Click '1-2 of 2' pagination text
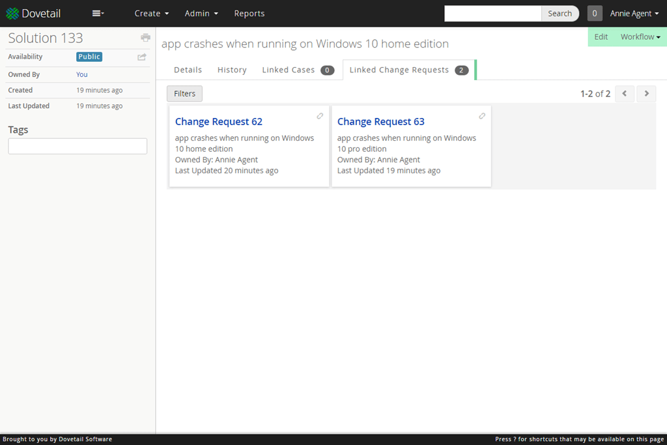Image resolution: width=667 pixels, height=445 pixels. (595, 94)
